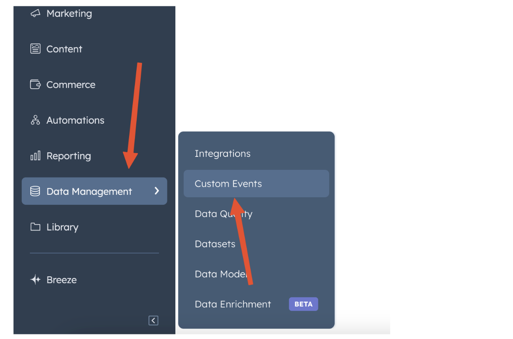The image size is (513, 339).
Task: Click the Content document icon
Action: 35,49
